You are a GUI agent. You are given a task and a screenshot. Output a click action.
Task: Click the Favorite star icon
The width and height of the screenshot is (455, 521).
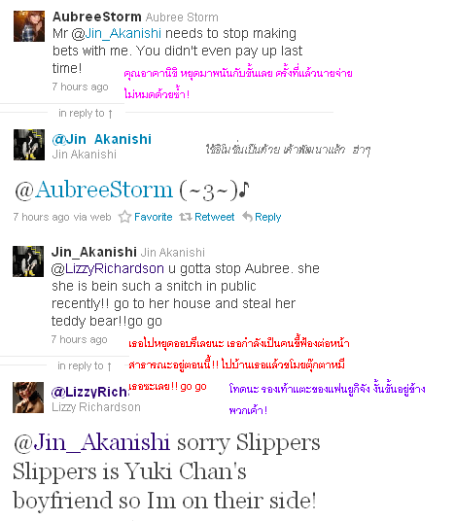coord(124,217)
